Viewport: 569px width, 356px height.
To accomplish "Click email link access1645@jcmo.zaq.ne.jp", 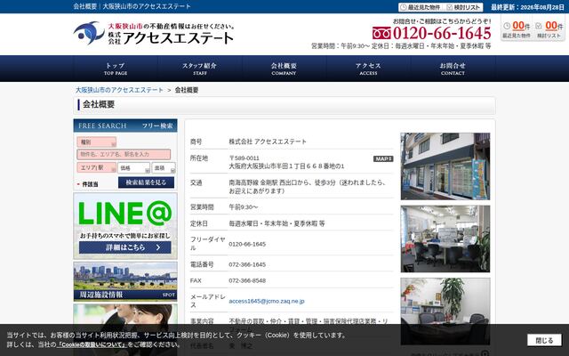I will [267, 301].
